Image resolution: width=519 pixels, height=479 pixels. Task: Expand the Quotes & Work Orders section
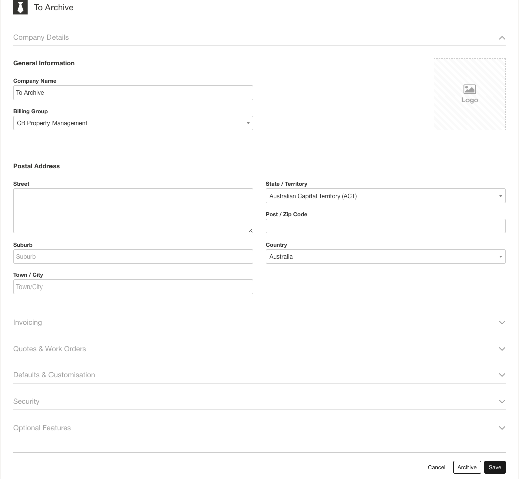[502, 349]
